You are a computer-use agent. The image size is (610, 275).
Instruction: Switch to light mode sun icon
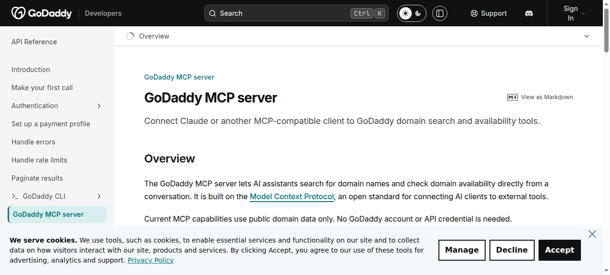406,13
